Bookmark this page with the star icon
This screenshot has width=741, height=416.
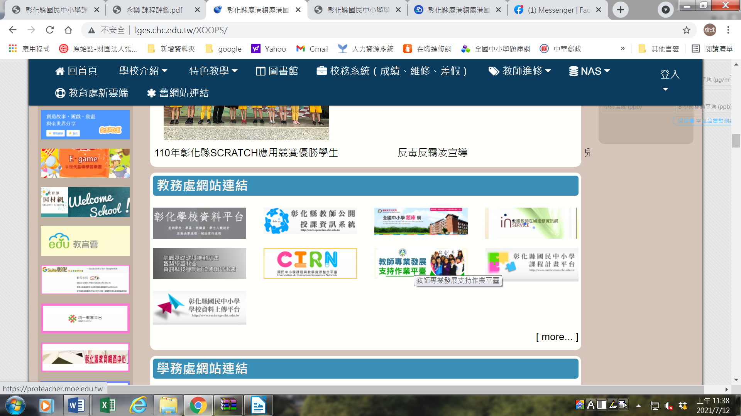click(686, 30)
